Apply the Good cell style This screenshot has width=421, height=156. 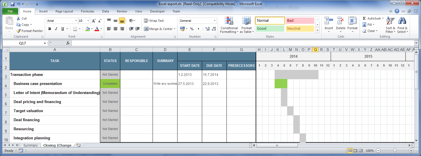click(x=270, y=29)
